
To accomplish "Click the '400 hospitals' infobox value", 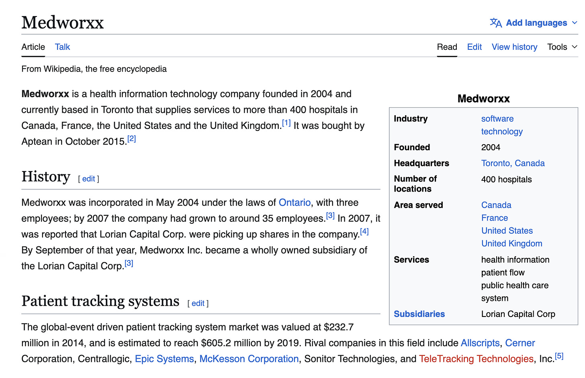I will pos(506,180).
